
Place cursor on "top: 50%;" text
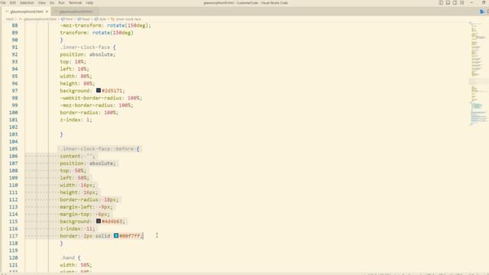click(73, 170)
